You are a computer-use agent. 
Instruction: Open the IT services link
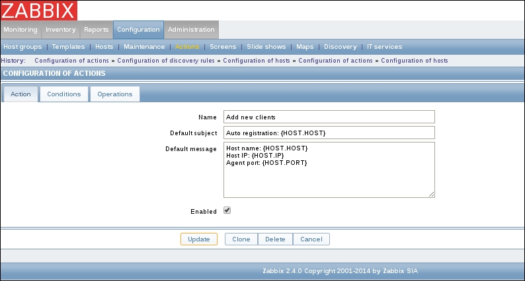pos(384,47)
